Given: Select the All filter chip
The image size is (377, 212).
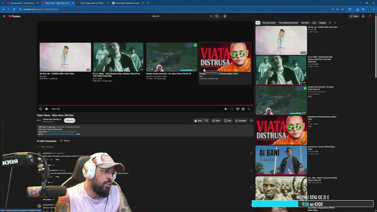Looking at the screenshot, I should (258, 23).
